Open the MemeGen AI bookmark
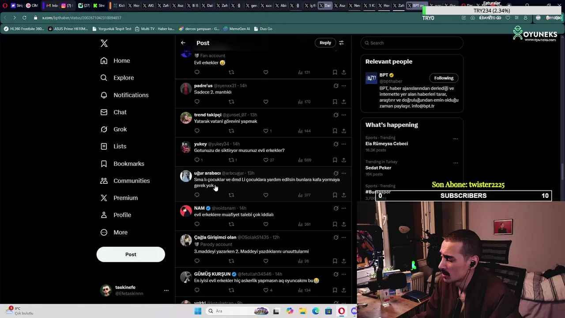This screenshot has height=318, width=565. [237, 29]
